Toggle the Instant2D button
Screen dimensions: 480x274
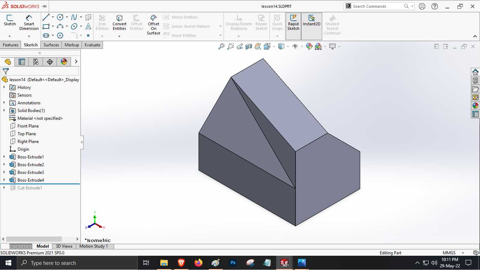pyautogui.click(x=312, y=26)
